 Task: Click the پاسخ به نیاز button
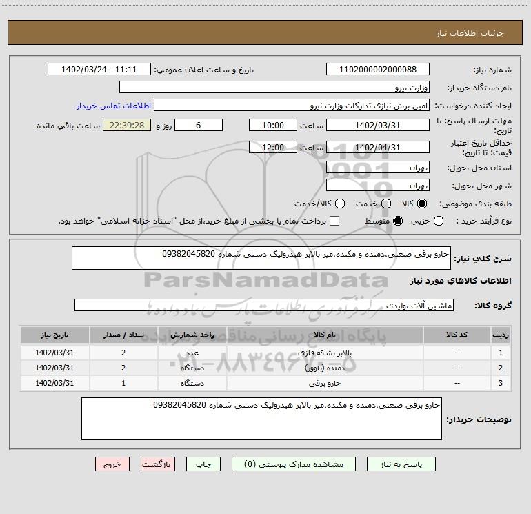401,464
